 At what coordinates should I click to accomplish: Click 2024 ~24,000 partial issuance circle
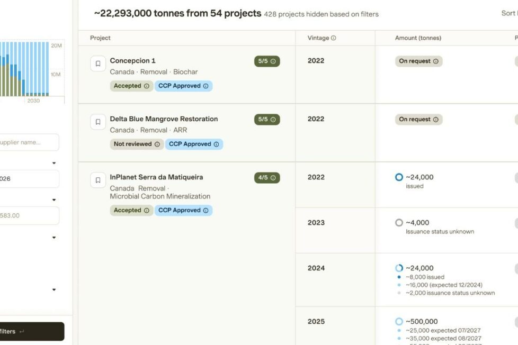coord(399,268)
